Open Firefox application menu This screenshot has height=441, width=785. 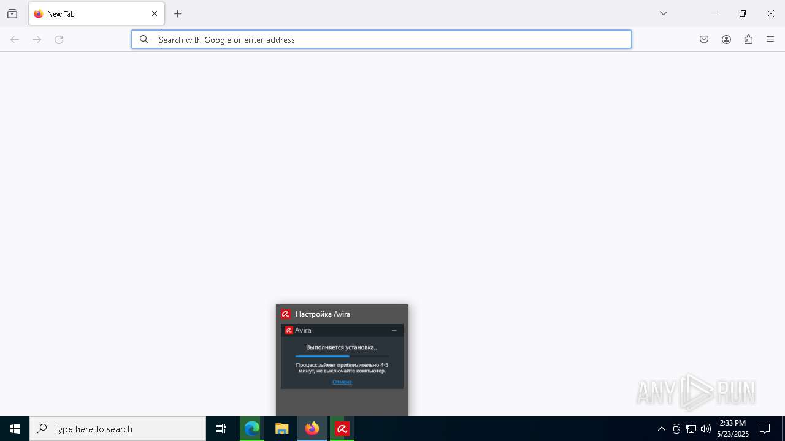(770, 39)
